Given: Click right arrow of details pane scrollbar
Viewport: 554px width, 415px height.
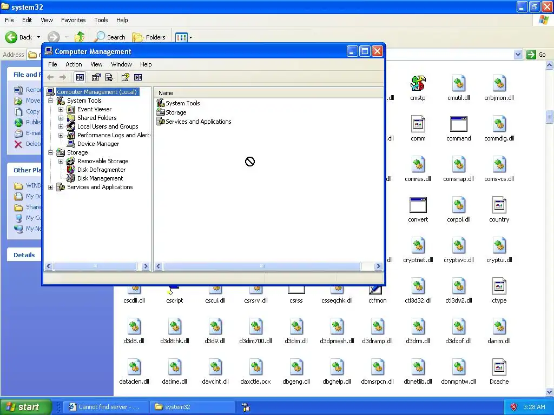Looking at the screenshot, I should [x=378, y=266].
